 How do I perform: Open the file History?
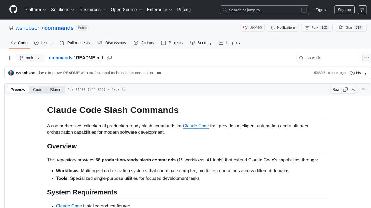coord(358,73)
